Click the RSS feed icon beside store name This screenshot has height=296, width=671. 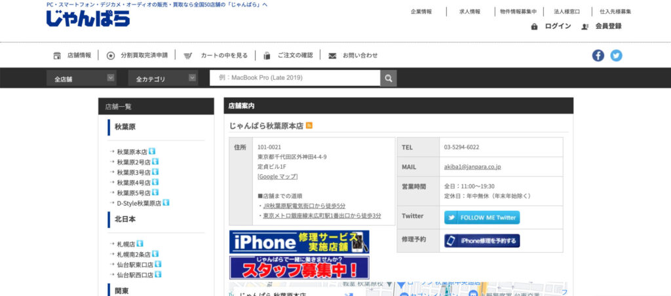point(309,125)
